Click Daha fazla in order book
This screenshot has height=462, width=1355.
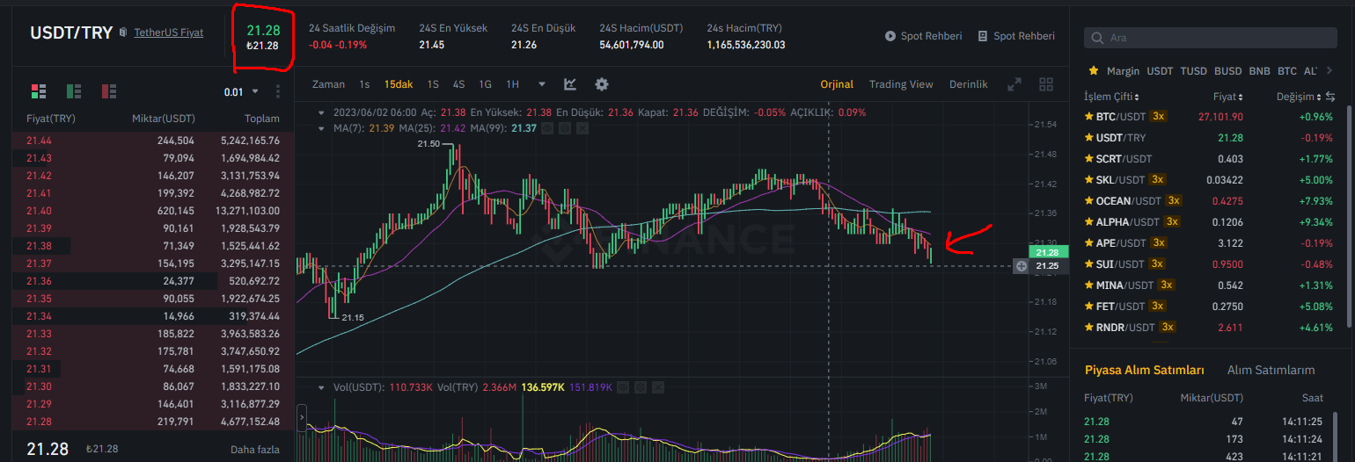tap(254, 450)
